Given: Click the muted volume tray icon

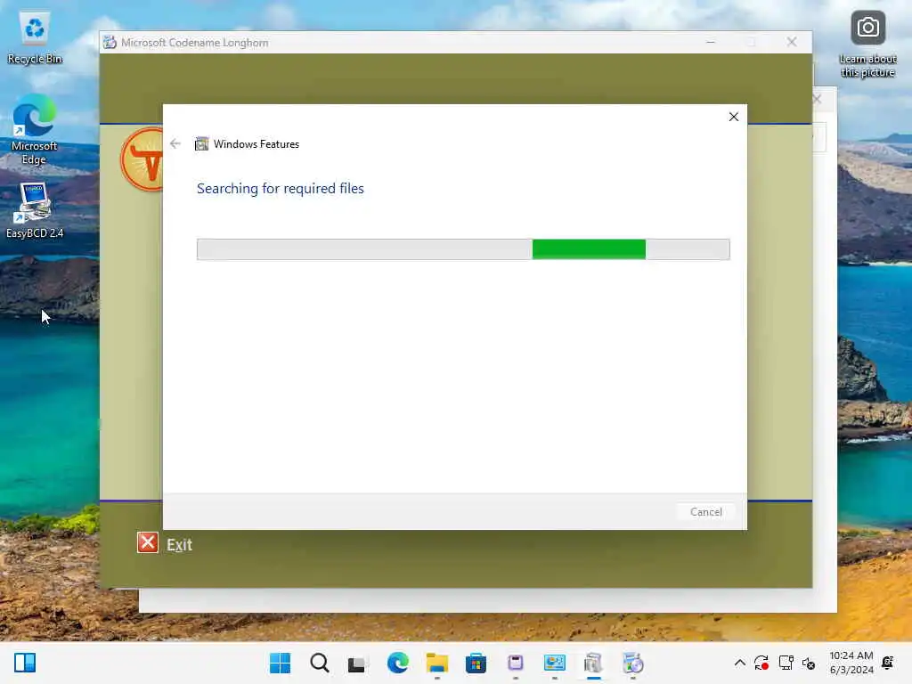Looking at the screenshot, I should pos(809,663).
